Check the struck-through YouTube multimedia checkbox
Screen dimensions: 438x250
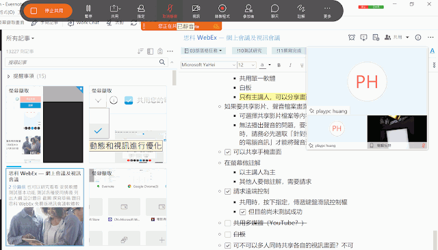[x=228, y=223]
